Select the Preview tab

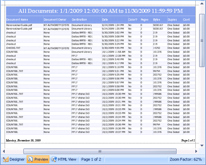[38, 159]
